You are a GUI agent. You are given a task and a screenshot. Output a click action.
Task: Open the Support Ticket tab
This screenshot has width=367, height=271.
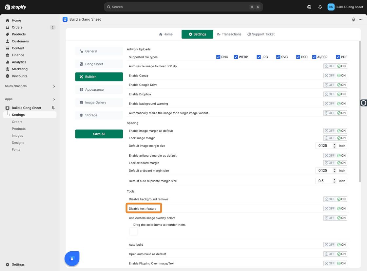261,34
